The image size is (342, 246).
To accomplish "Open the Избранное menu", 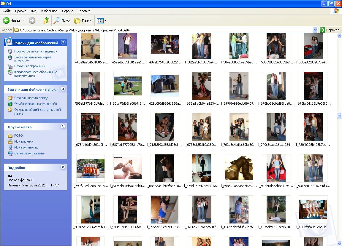I will click(x=49, y=11).
